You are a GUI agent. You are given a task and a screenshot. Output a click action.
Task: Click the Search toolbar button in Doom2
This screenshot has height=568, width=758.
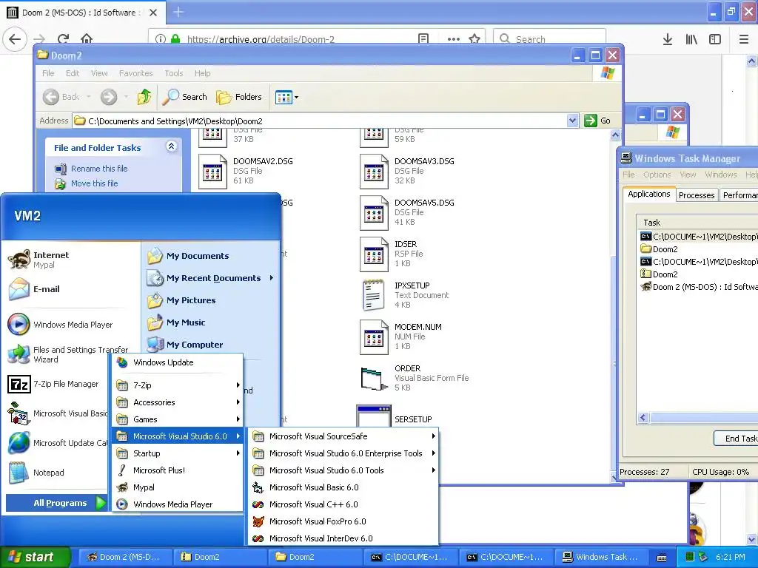[184, 97]
